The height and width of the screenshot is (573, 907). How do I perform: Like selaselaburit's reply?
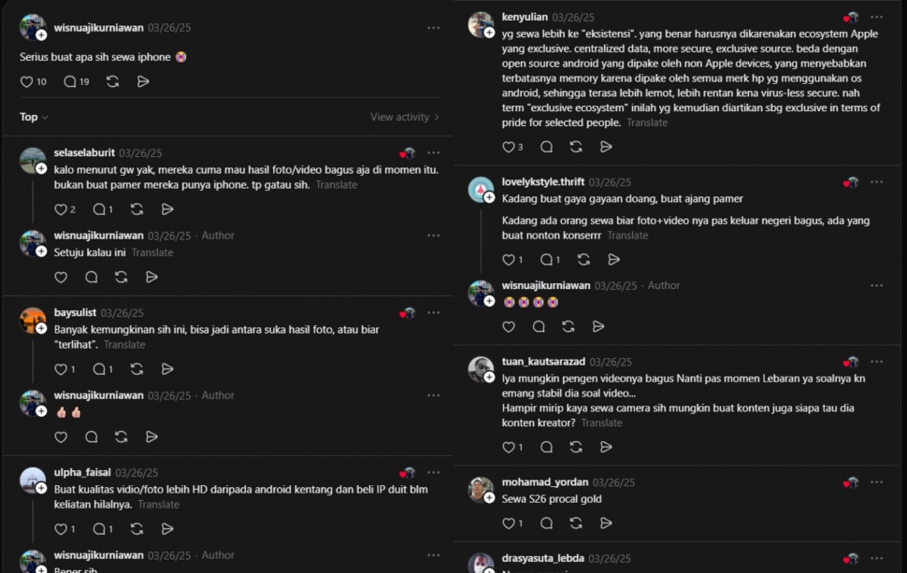[x=61, y=209]
